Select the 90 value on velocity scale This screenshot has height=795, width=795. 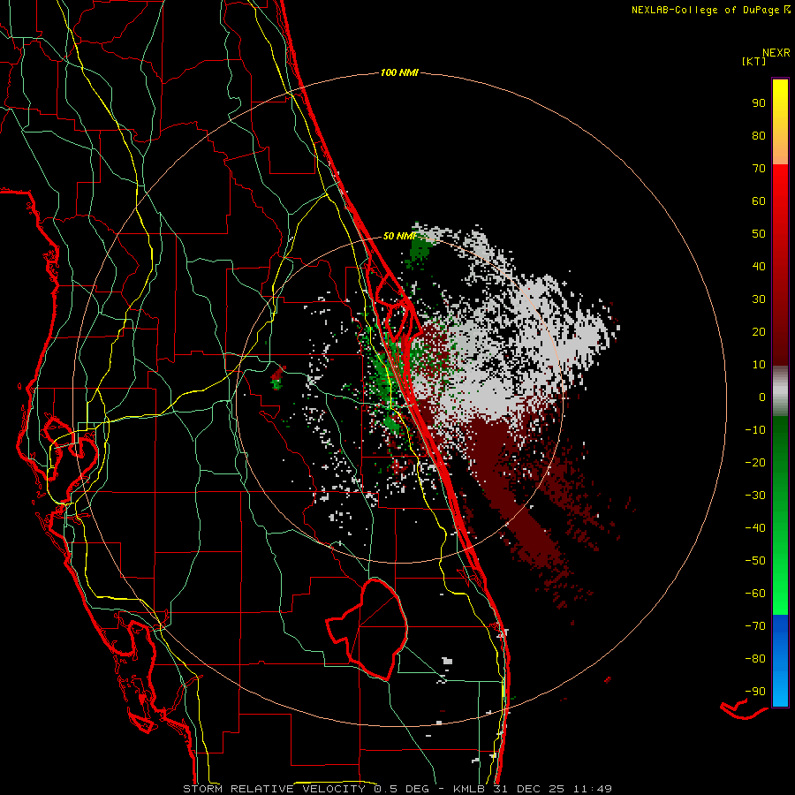point(759,103)
